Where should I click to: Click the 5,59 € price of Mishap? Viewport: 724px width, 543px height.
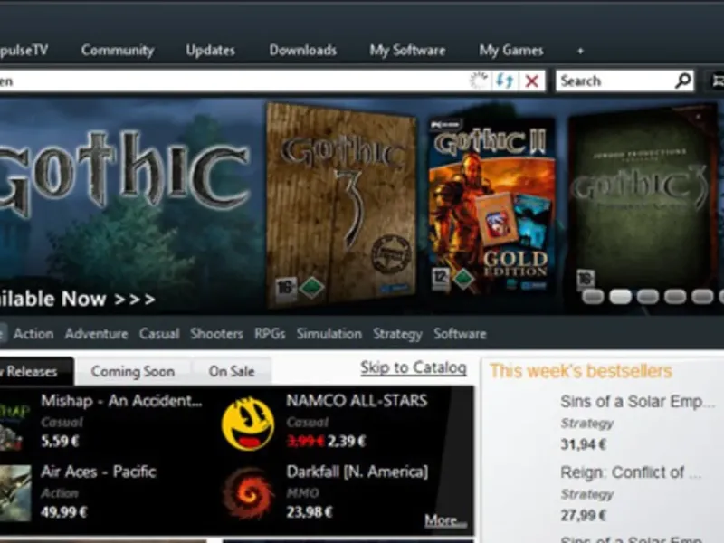pyautogui.click(x=60, y=442)
